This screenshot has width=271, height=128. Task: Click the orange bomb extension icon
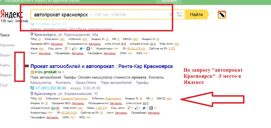pyautogui.click(x=222, y=15)
